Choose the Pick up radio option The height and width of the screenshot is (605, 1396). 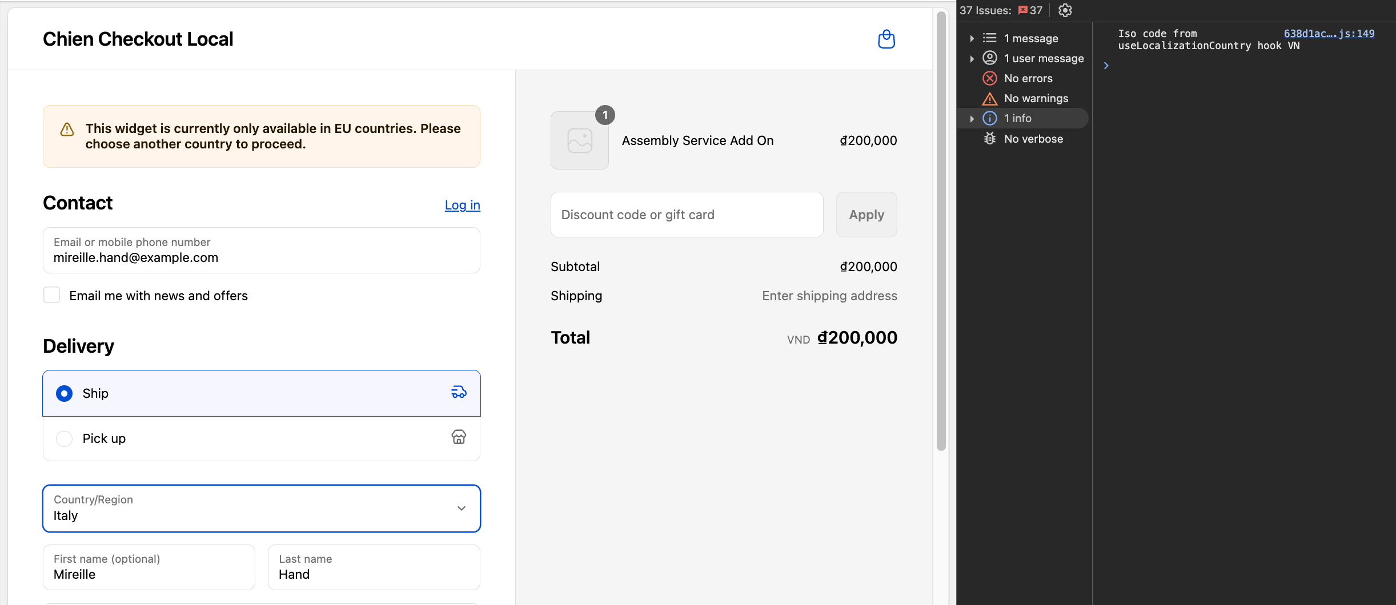pyautogui.click(x=64, y=438)
